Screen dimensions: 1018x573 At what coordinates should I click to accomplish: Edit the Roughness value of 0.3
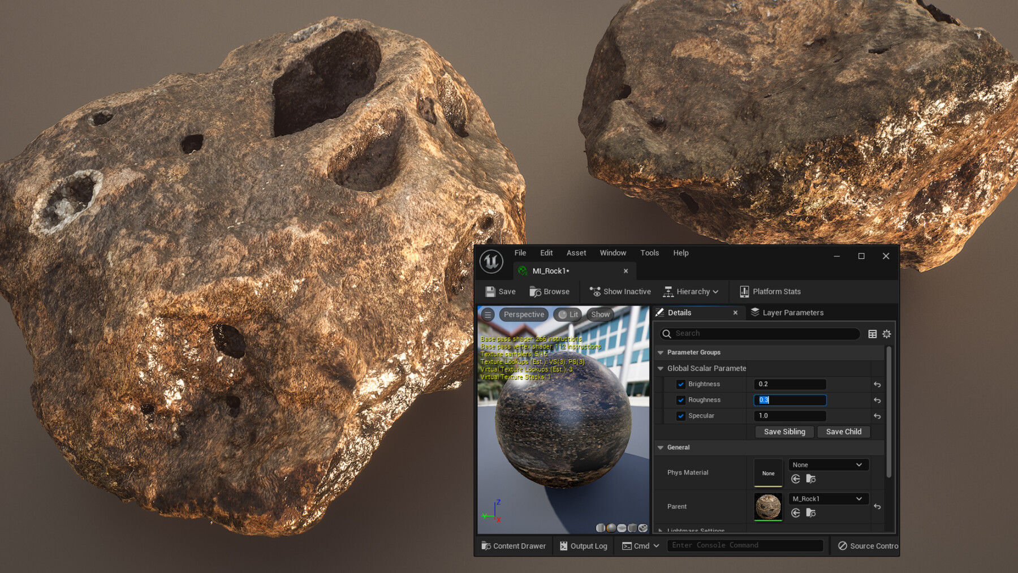[x=790, y=400]
